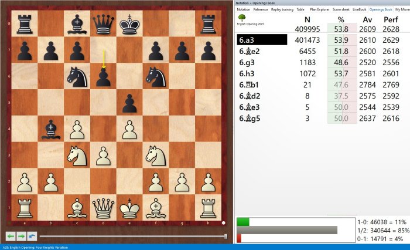The image size is (410, 250).
Task: Click the green white-wins result bar
Action: (242, 222)
